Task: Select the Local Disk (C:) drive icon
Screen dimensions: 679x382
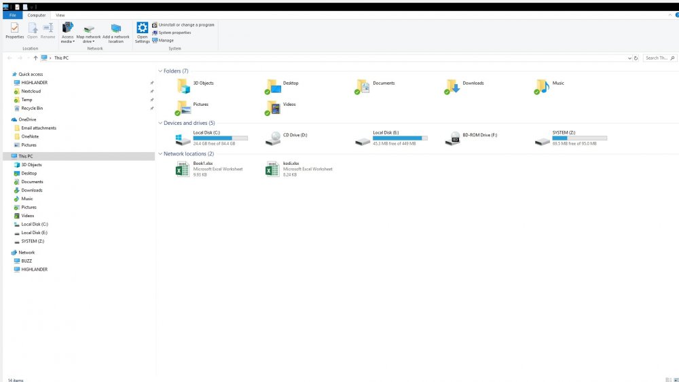Action: tap(182, 139)
